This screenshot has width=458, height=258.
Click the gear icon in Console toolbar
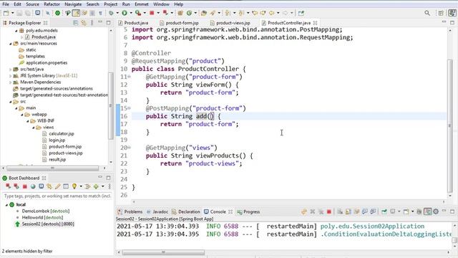coord(436,211)
